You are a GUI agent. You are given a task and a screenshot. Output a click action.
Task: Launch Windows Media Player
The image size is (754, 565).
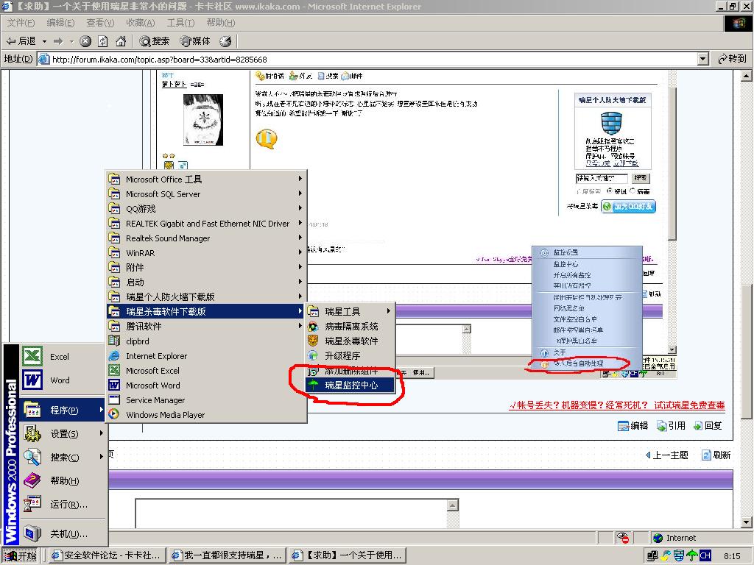pyautogui.click(x=207, y=415)
